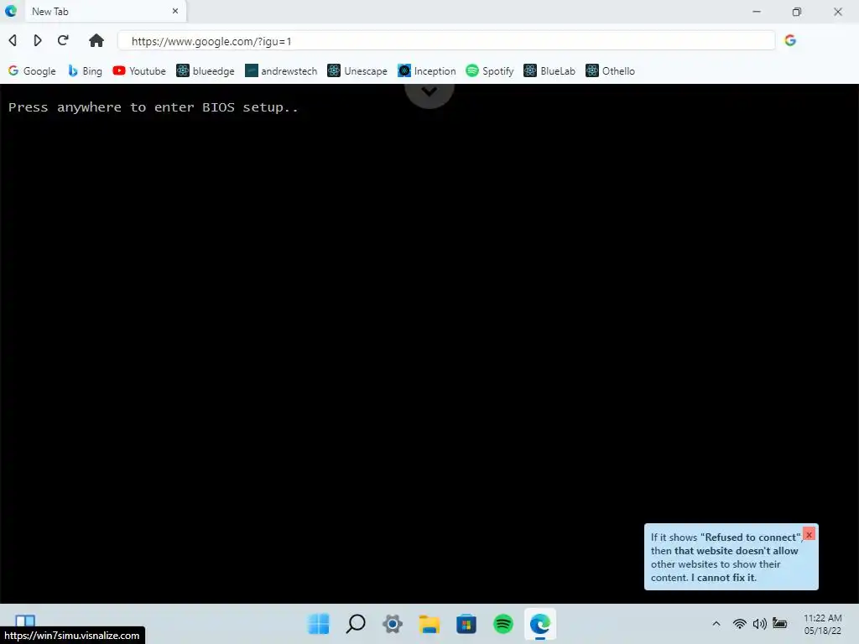Open the blueedge bookmark
This screenshot has height=644, width=859.
pyautogui.click(x=206, y=71)
